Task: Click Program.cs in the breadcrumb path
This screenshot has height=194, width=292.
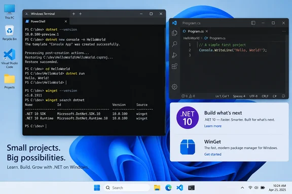Action: (x=217, y=38)
